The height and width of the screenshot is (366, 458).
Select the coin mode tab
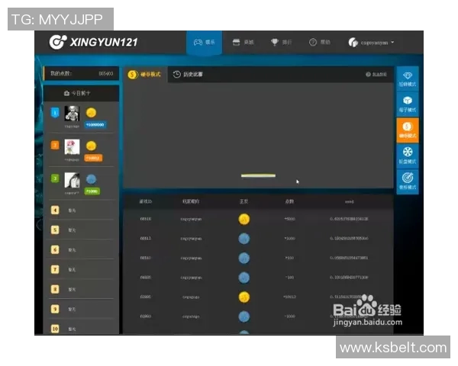(145, 75)
